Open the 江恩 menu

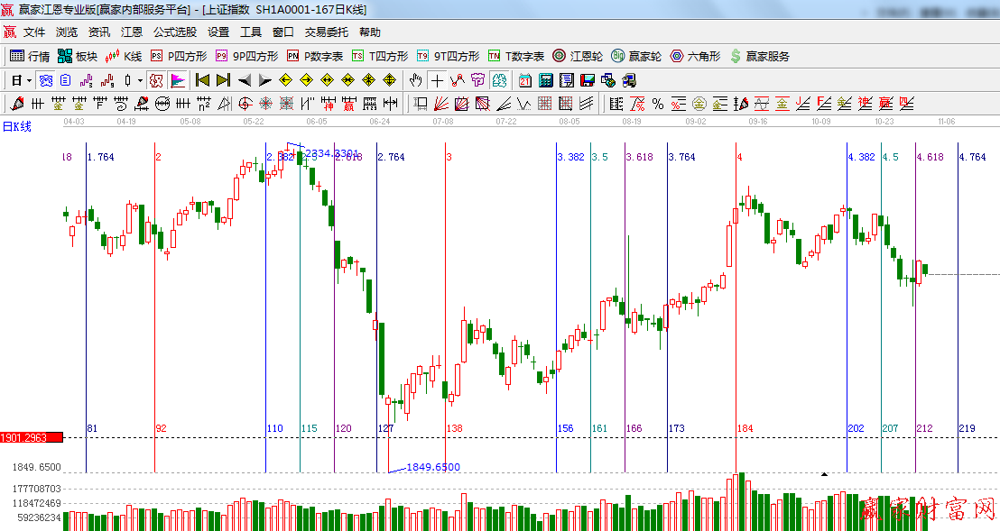132,32
